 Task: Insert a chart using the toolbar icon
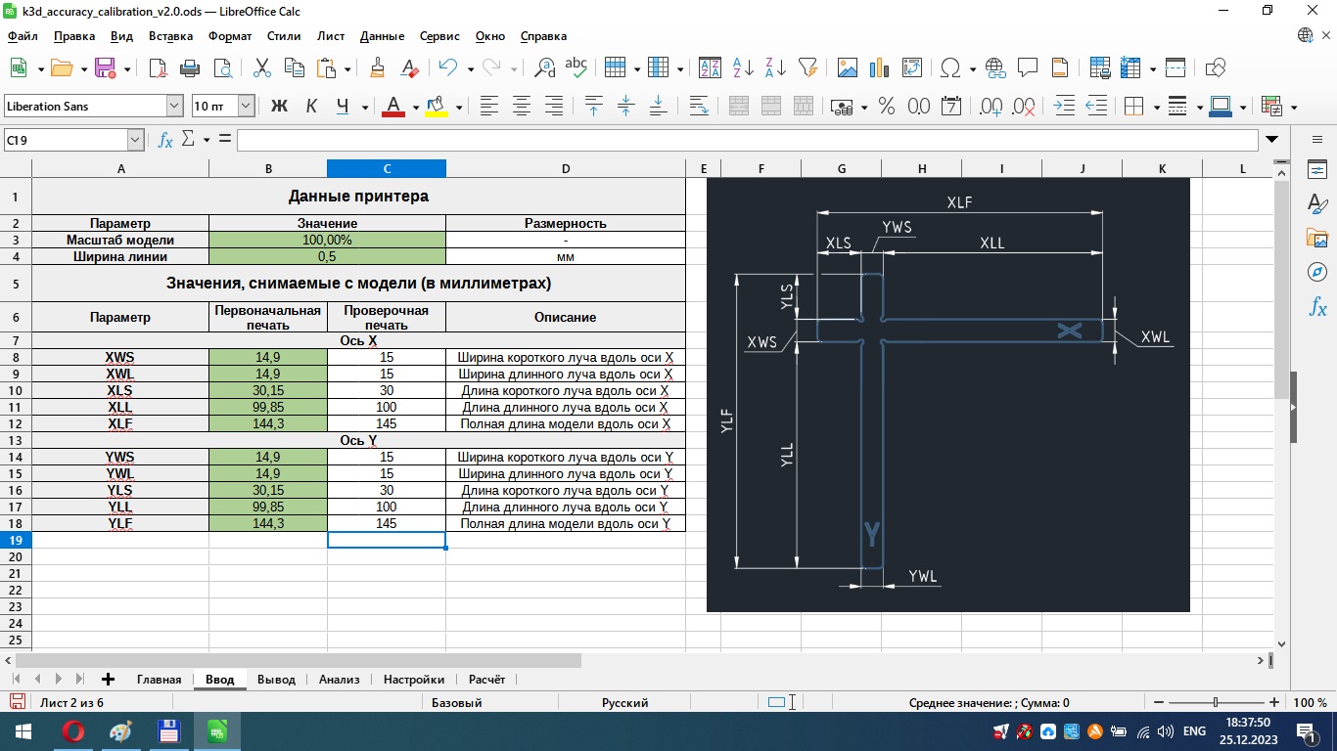(x=879, y=67)
